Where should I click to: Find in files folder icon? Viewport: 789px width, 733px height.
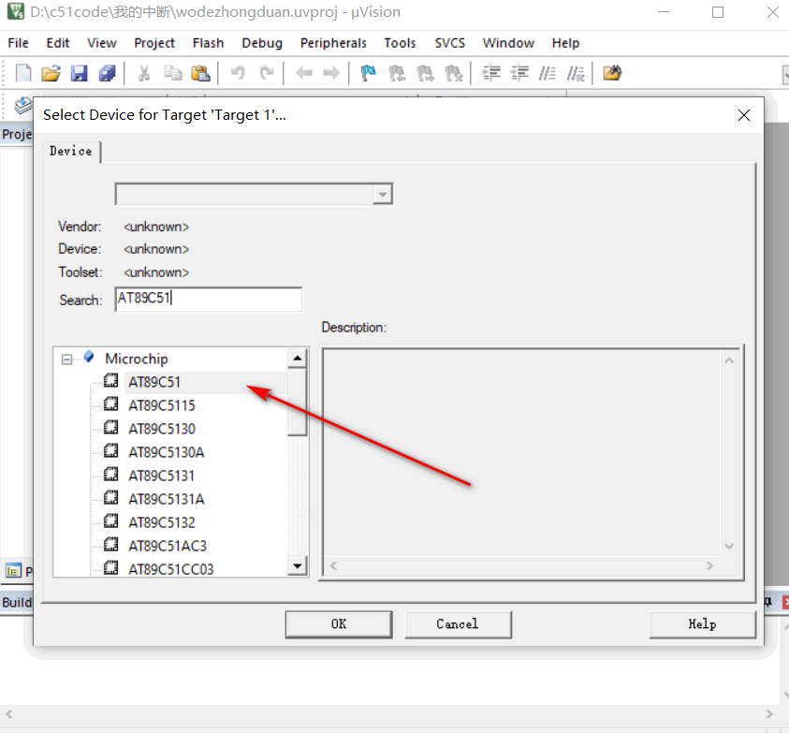click(612, 74)
